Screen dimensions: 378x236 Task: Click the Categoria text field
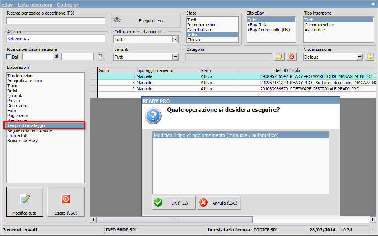click(229, 57)
